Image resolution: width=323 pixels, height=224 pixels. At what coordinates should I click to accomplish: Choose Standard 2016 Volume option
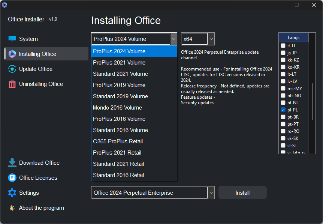[134, 130]
